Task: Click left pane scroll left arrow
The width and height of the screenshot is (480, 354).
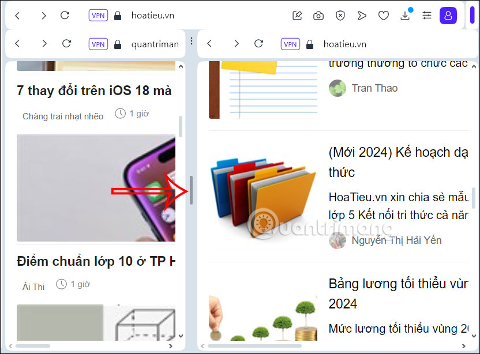Action: point(11,346)
